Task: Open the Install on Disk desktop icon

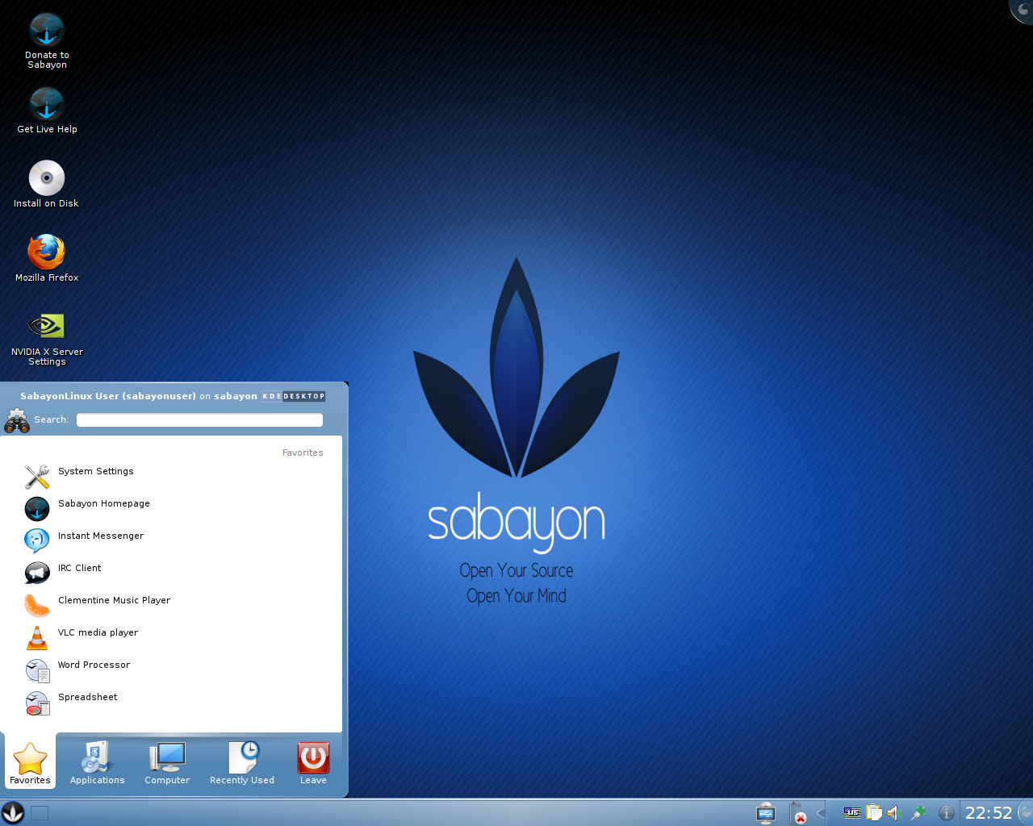Action: tap(47, 178)
